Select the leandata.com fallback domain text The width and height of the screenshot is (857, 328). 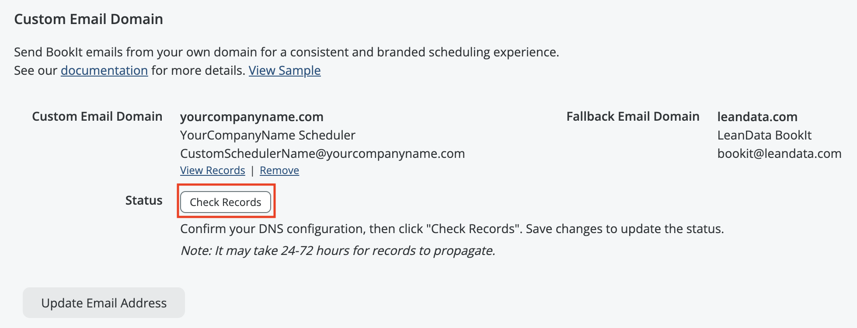(757, 117)
